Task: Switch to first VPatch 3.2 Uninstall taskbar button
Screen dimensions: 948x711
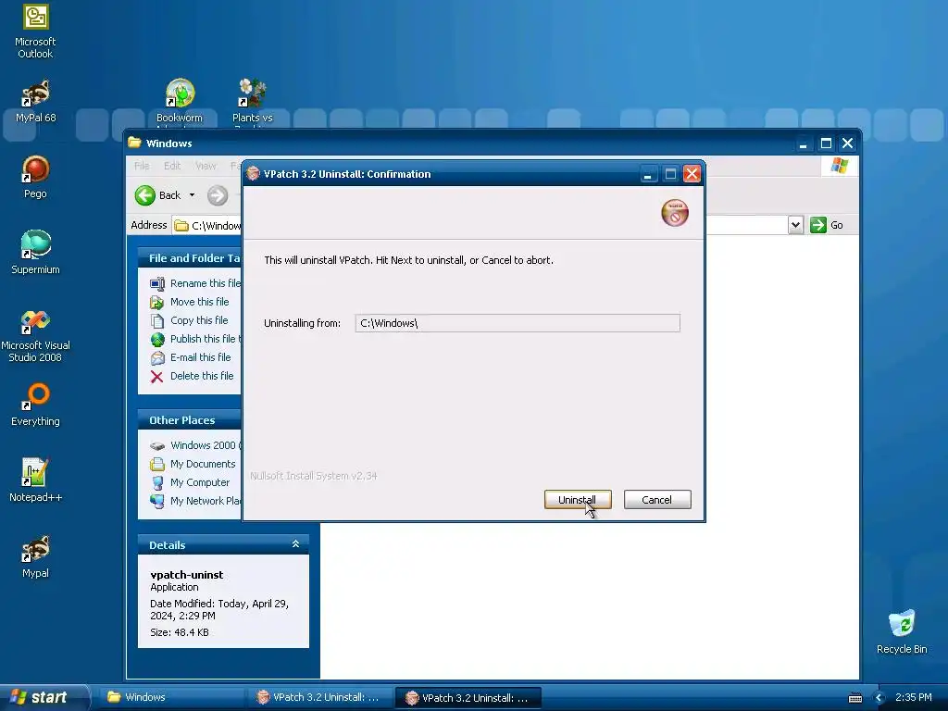Action: pos(319,697)
